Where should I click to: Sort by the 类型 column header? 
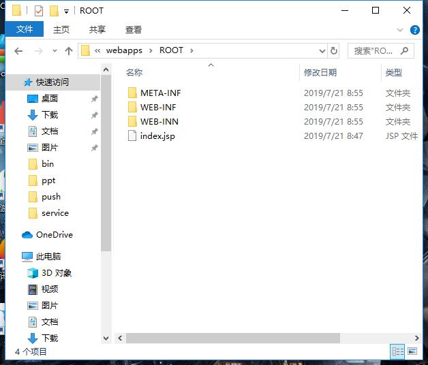(x=394, y=73)
